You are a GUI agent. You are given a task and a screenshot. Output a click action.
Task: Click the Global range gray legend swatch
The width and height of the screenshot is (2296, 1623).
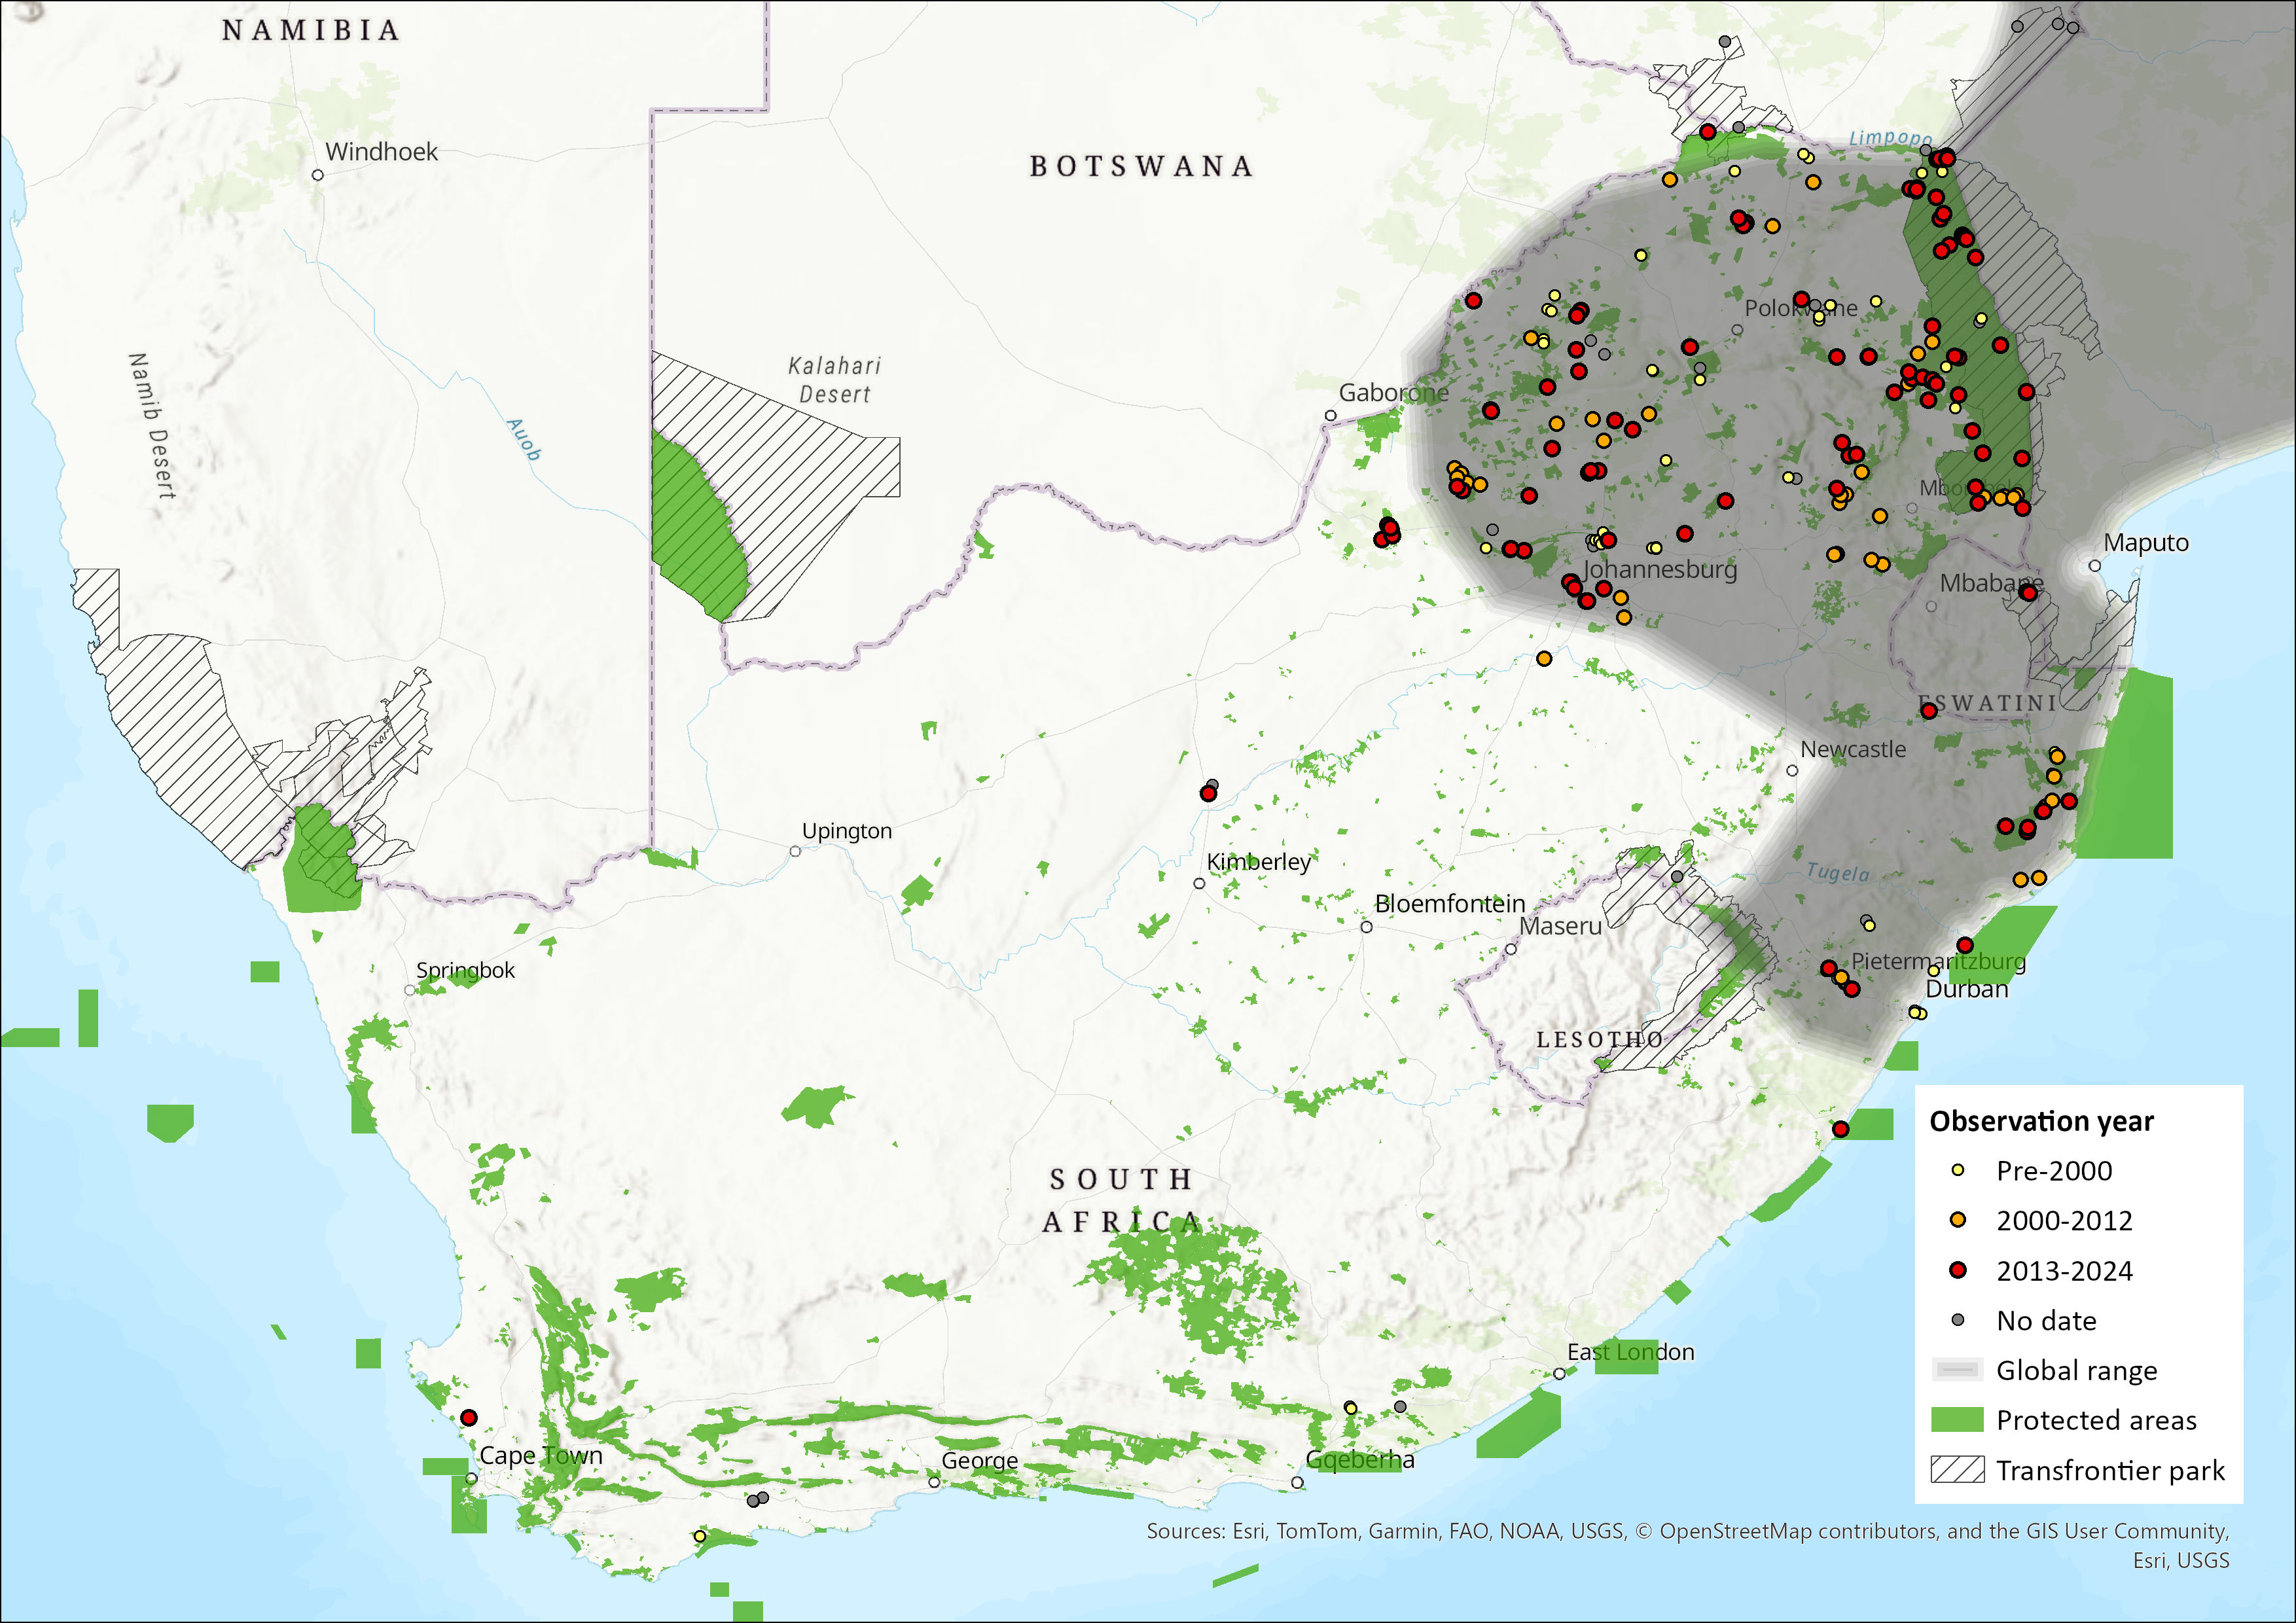[1957, 1370]
